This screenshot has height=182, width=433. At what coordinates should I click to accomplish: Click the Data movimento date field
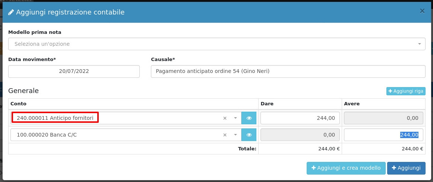click(74, 71)
